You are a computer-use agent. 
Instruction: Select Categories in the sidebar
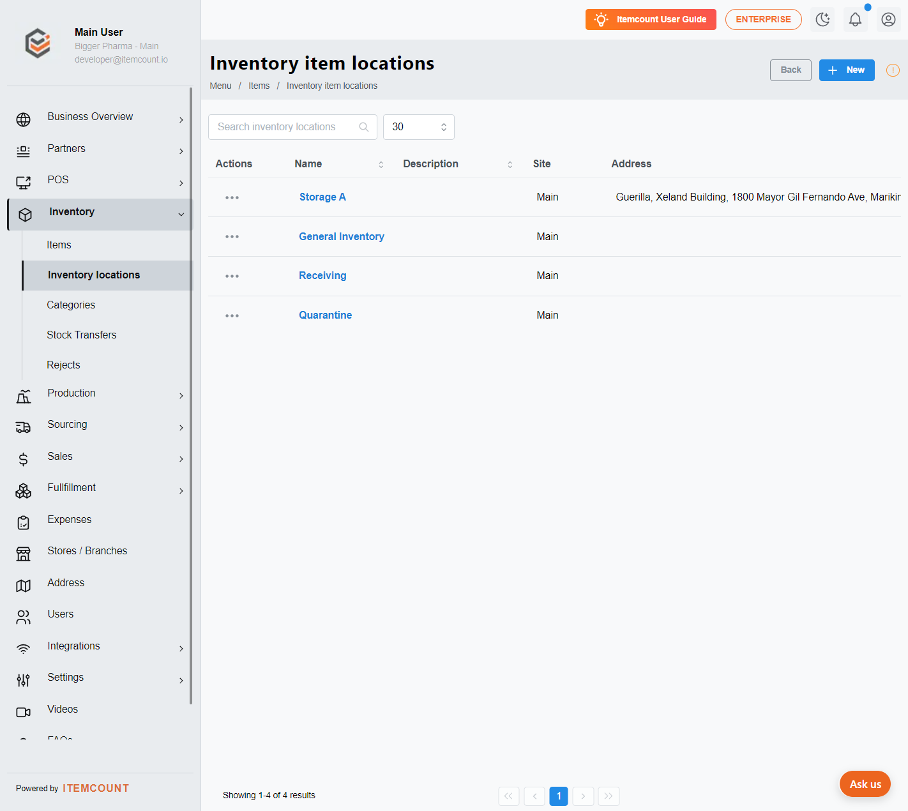tap(71, 305)
